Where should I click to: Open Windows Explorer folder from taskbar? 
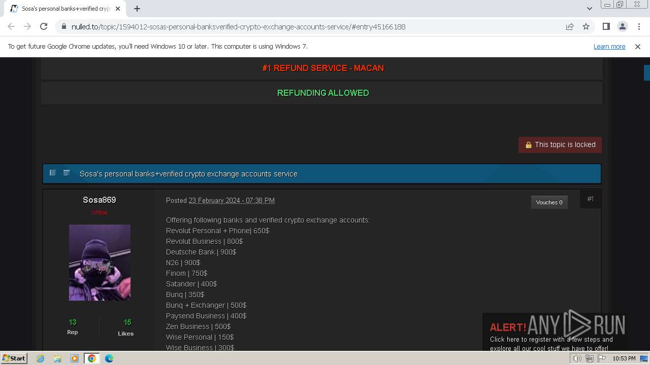tap(57, 358)
